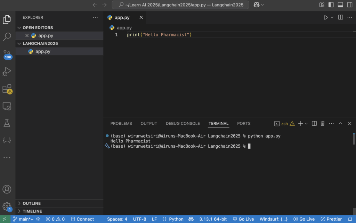The image size is (356, 223).
Task: Toggle the secondary sidebar layout button
Action: click(x=349, y=5)
